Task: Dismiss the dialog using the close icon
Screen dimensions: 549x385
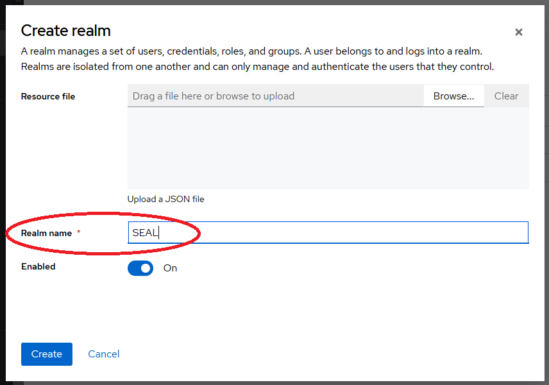Action: [x=518, y=32]
